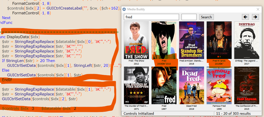264x117 pixels.
Task: Select the Fred til lands poster
Action: [219, 40]
